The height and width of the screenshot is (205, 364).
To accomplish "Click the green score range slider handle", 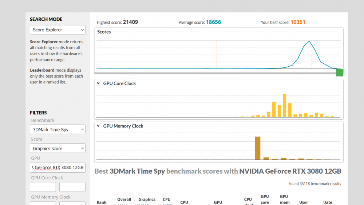I will click(x=339, y=72).
